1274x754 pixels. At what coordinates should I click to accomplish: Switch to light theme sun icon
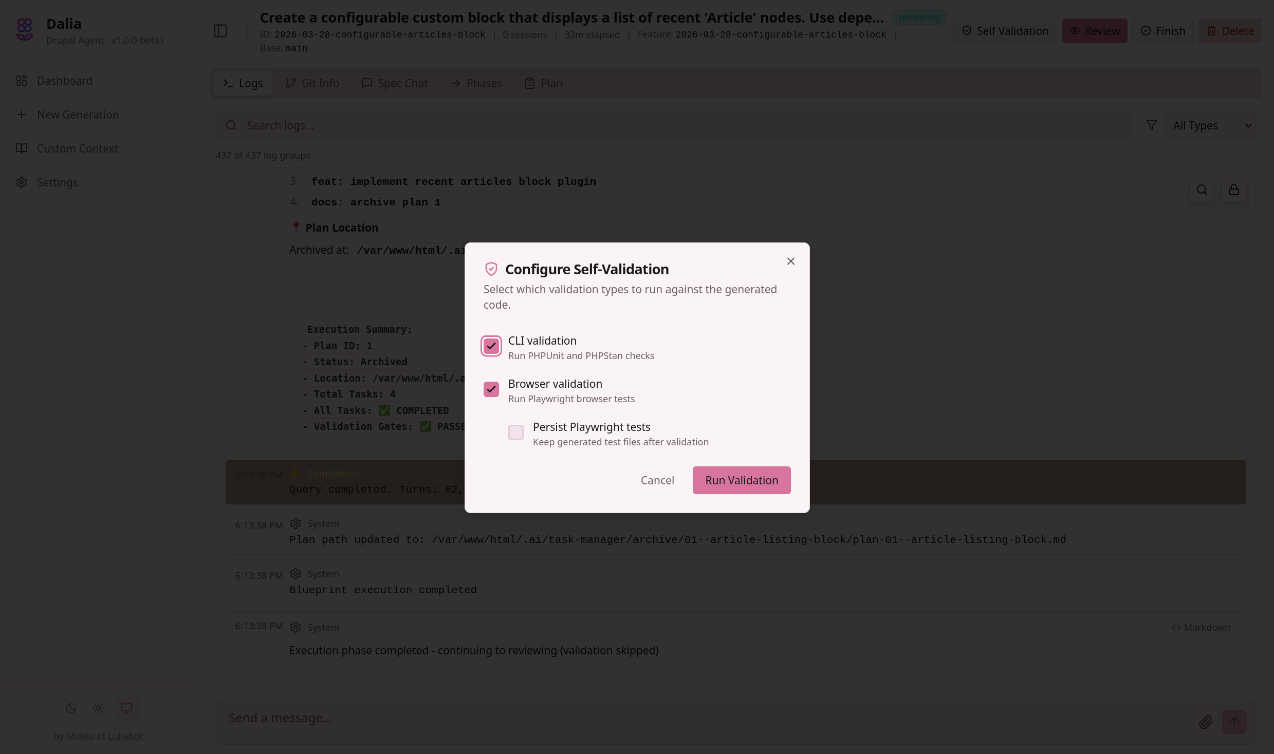pyautogui.click(x=99, y=708)
